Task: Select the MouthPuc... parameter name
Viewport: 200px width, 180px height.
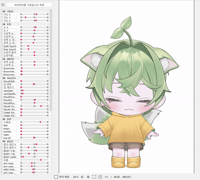Action: click(9, 103)
